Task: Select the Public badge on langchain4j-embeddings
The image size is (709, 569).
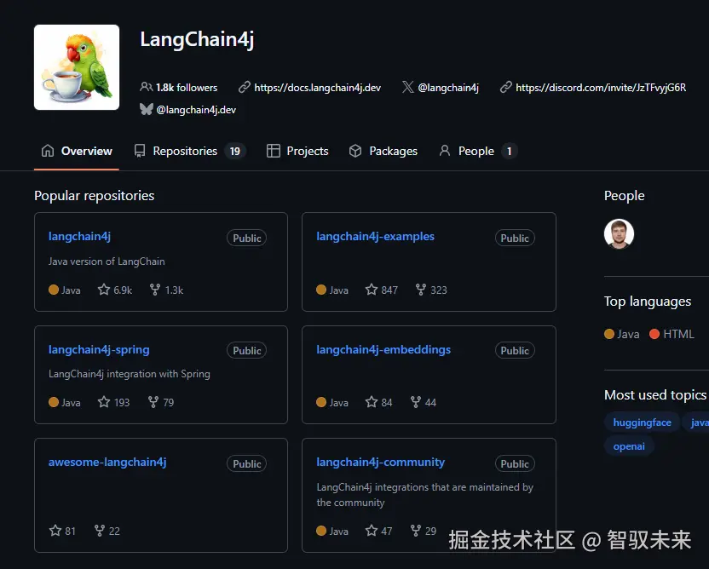Action: (515, 350)
